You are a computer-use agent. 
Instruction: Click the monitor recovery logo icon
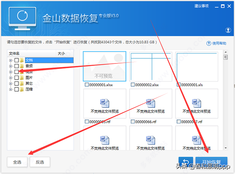(x=22, y=18)
